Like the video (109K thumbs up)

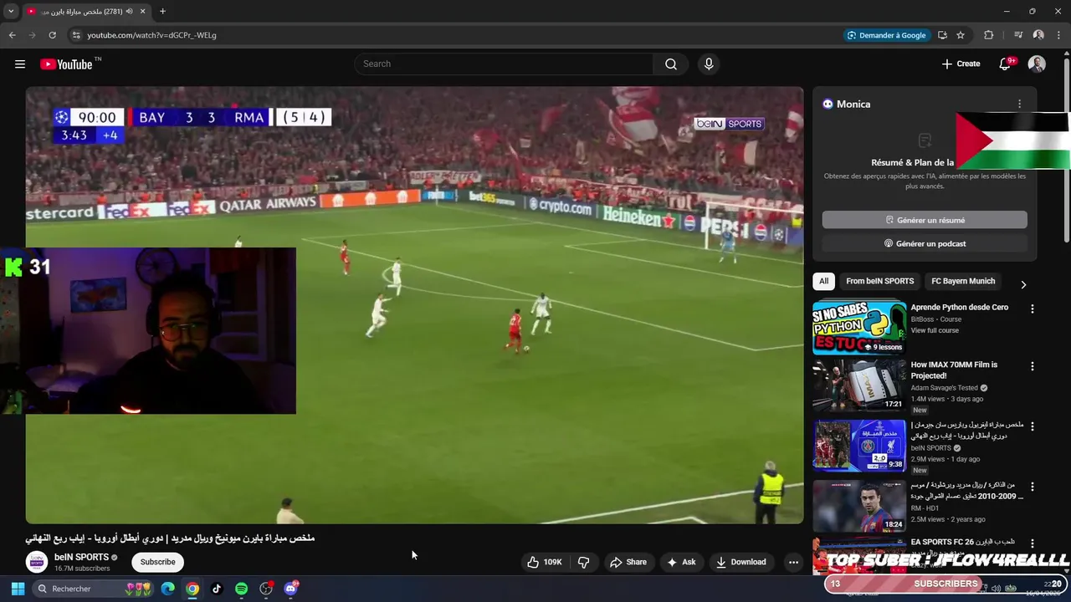tap(543, 562)
